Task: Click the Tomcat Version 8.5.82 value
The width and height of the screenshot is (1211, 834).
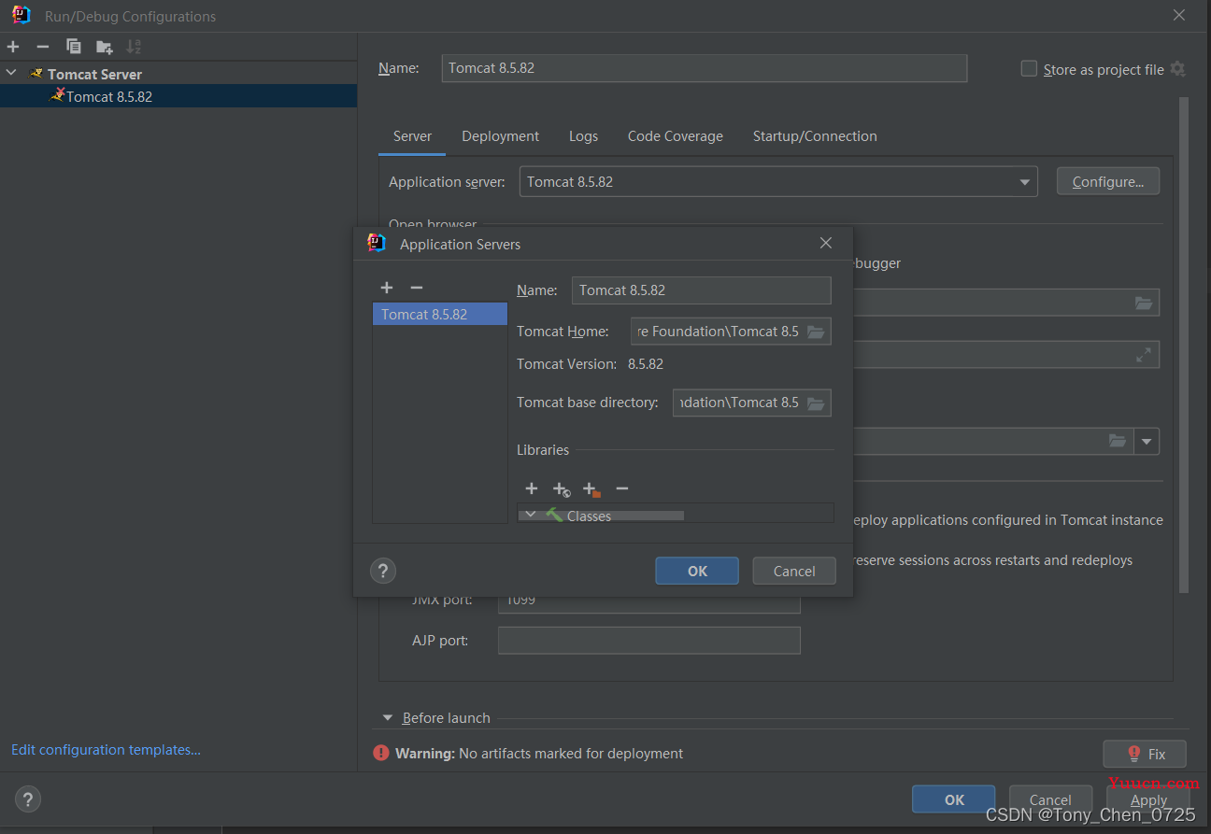Action: (x=646, y=364)
